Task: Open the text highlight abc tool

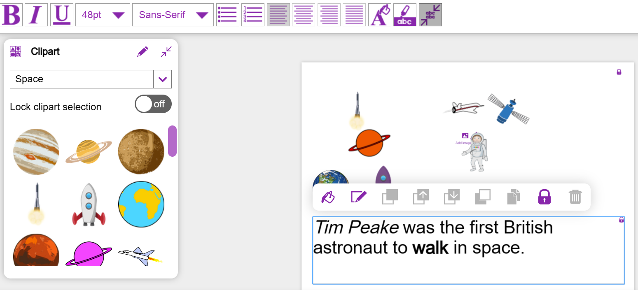Action: coord(405,15)
